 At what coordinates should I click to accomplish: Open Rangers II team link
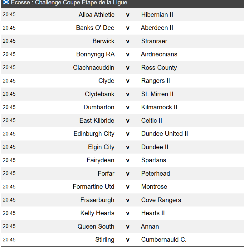pos(155,81)
